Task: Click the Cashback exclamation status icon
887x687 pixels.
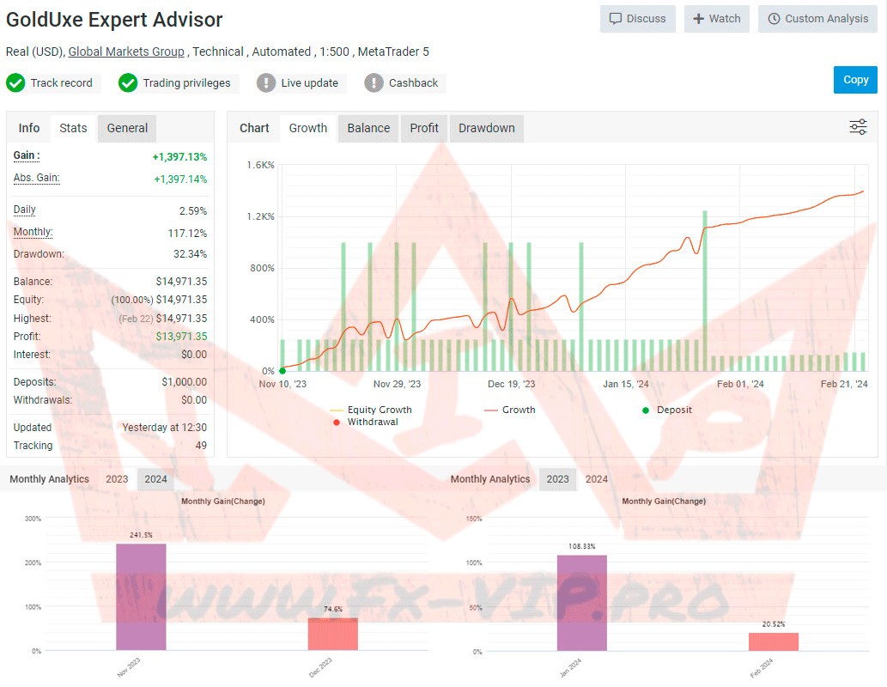Action: click(x=374, y=83)
